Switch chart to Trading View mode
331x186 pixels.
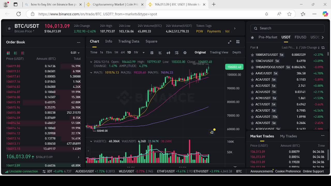point(219,52)
